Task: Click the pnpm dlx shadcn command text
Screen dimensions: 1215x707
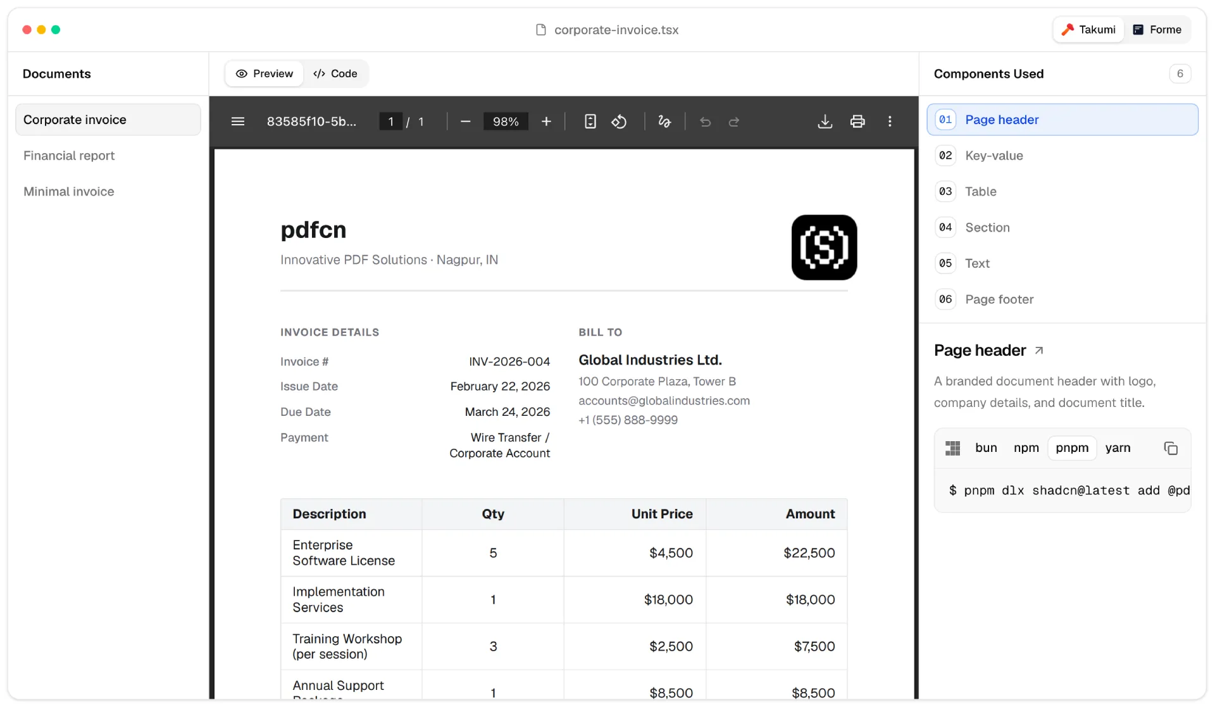Action: coord(1069,491)
